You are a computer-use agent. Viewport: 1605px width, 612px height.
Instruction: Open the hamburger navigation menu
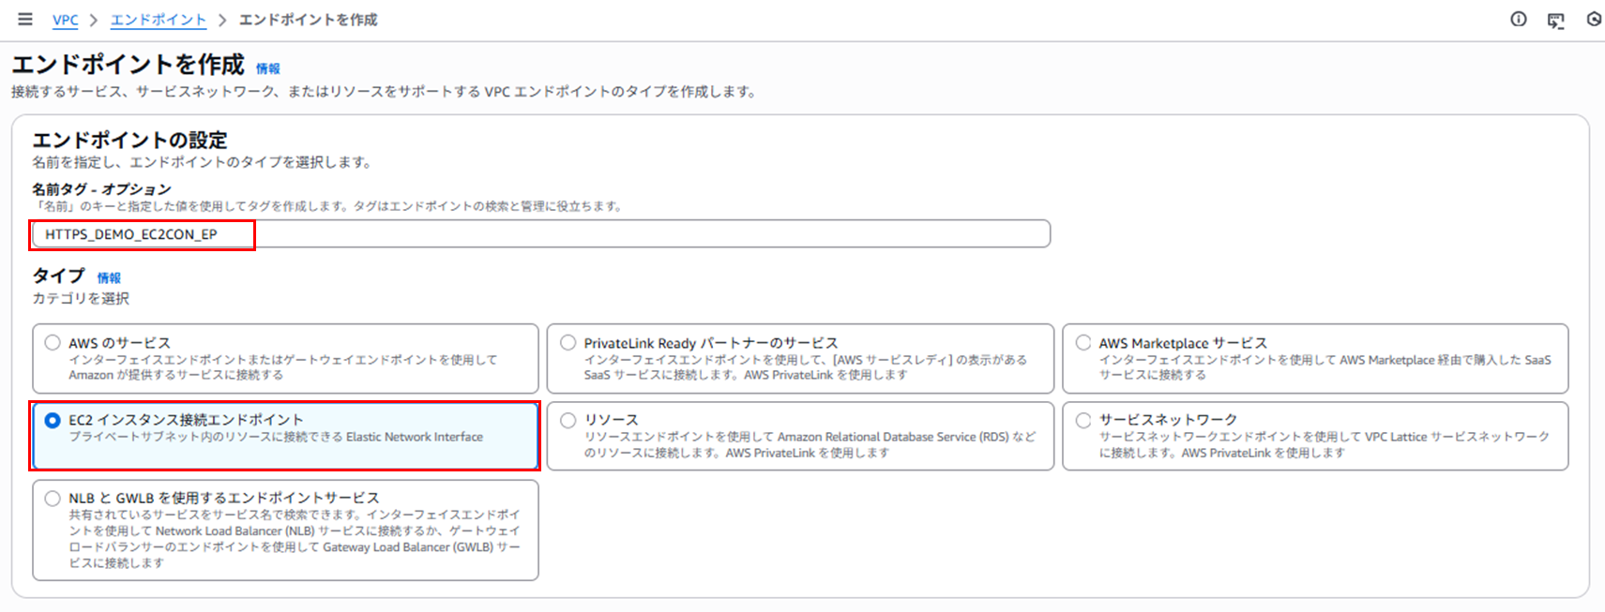[x=25, y=19]
